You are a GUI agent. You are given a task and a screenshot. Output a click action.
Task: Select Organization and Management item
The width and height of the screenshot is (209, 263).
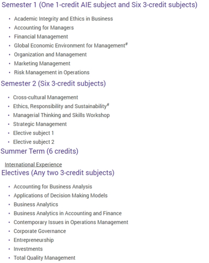point(50,54)
